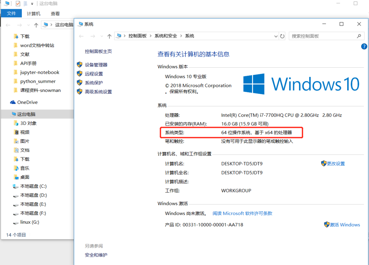Open 文件 tab in Explorer ribbon
Image resolution: width=369 pixels, height=265 pixels.
tap(11, 13)
